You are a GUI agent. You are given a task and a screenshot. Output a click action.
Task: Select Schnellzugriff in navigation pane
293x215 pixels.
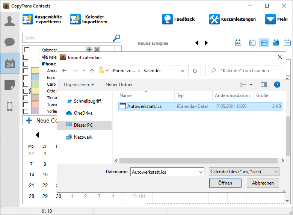pyautogui.click(x=84, y=101)
